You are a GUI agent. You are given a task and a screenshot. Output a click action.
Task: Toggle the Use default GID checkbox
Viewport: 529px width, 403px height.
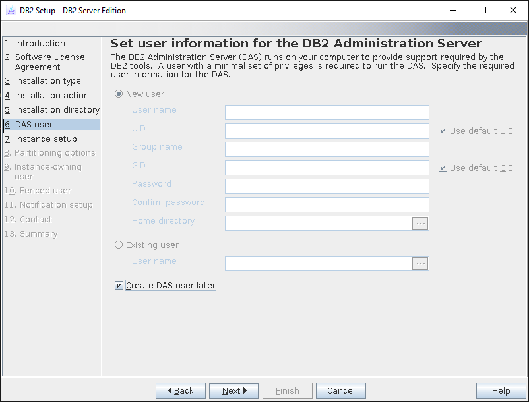pyautogui.click(x=443, y=168)
